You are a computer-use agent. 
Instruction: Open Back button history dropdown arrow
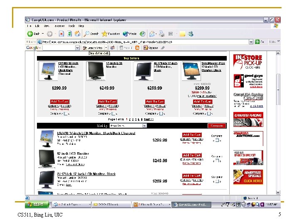(43, 34)
